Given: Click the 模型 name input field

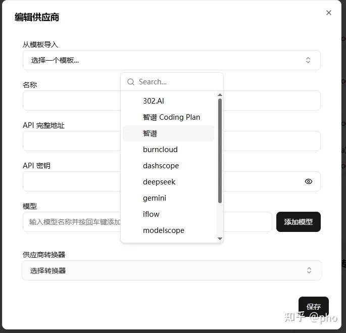Looking at the screenshot, I should click(x=147, y=222).
